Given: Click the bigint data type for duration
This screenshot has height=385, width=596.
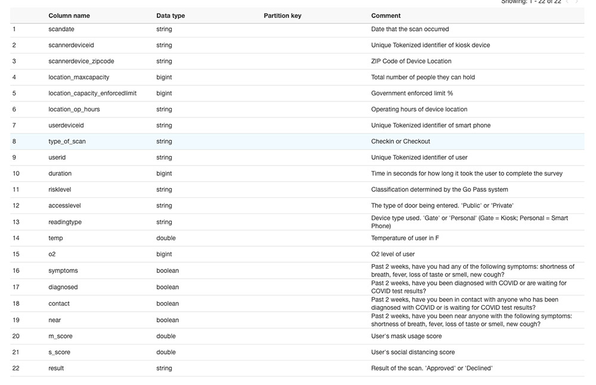Looking at the screenshot, I should (164, 173).
